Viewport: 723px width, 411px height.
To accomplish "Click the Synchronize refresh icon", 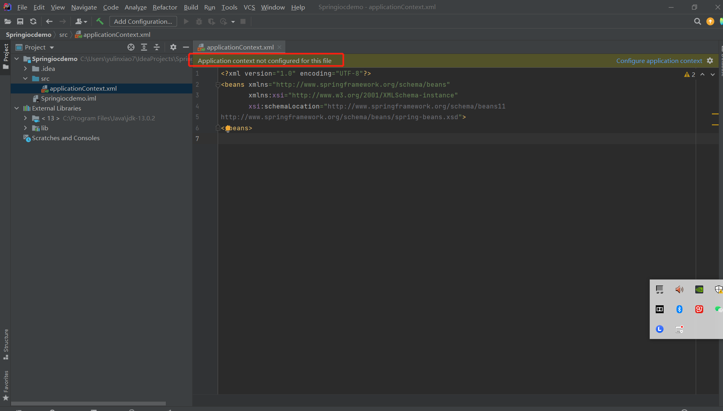I will 33,21.
